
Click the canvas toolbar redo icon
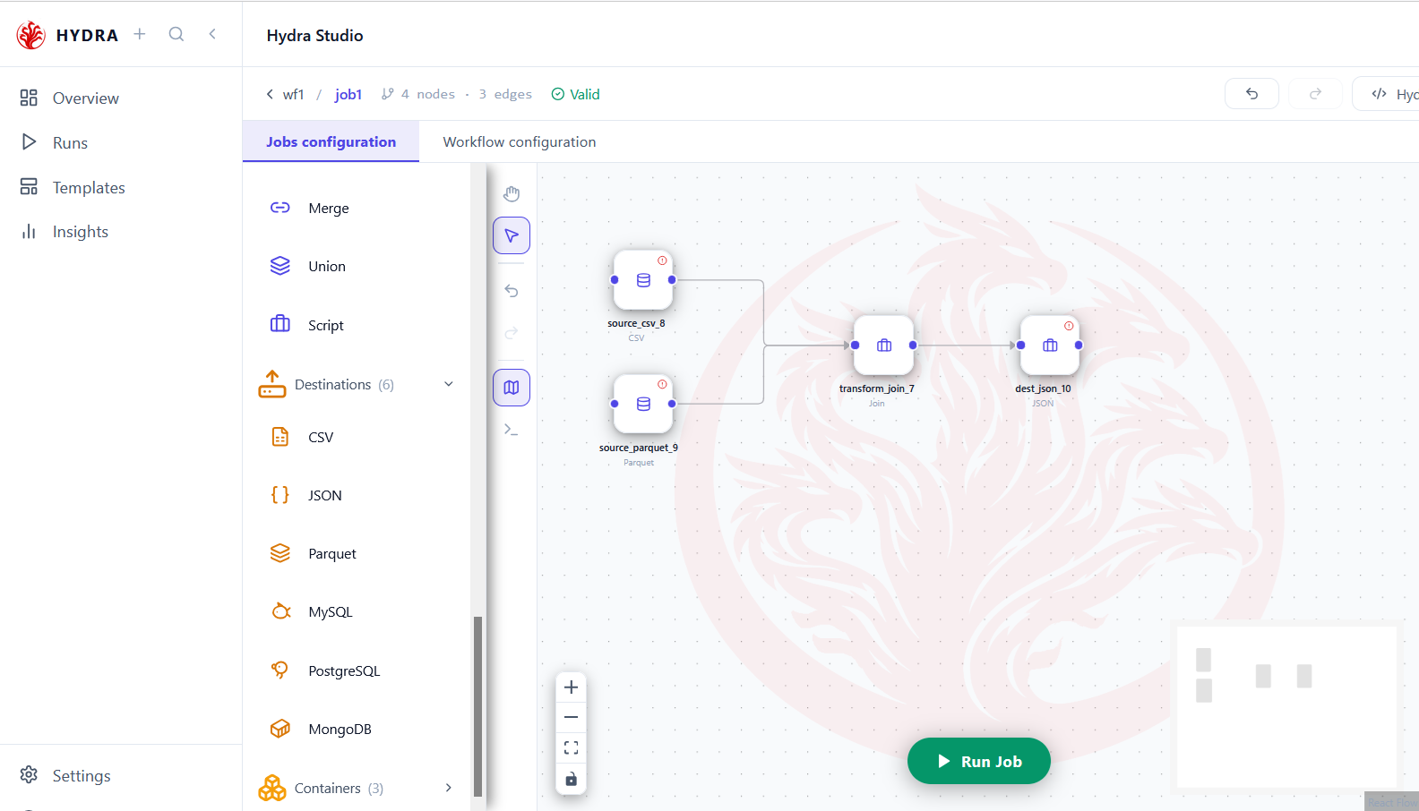coord(512,333)
